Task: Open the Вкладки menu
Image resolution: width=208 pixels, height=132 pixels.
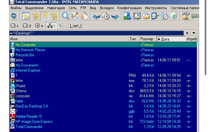Action: [x=107, y=8]
